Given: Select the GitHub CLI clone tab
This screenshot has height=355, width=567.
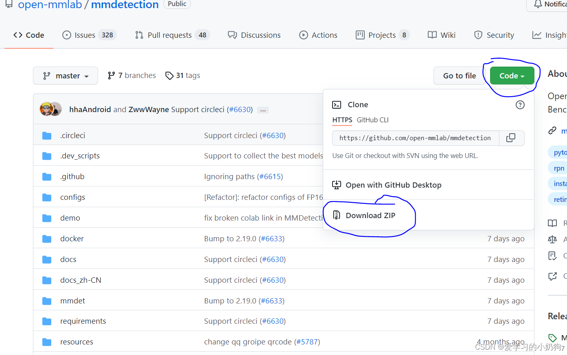Looking at the screenshot, I should tap(373, 120).
